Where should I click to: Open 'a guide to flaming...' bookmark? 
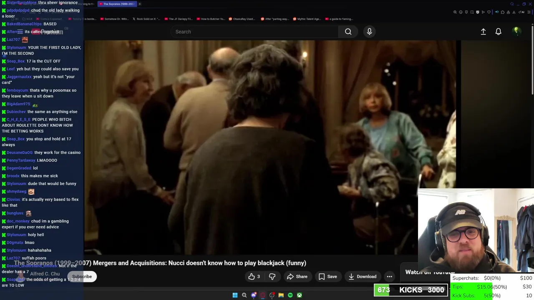339,19
